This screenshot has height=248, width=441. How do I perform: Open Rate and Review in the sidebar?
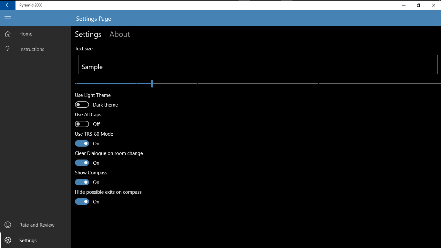pos(36,225)
